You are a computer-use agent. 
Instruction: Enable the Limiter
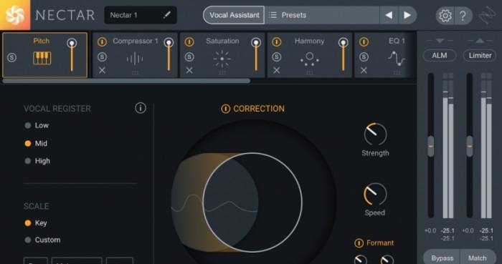click(x=480, y=56)
